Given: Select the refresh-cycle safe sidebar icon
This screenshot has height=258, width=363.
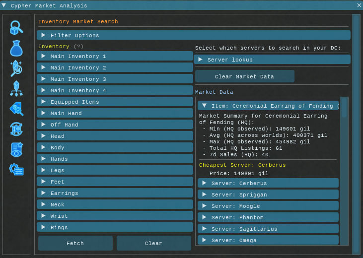Looking at the screenshot, I should point(16,129).
